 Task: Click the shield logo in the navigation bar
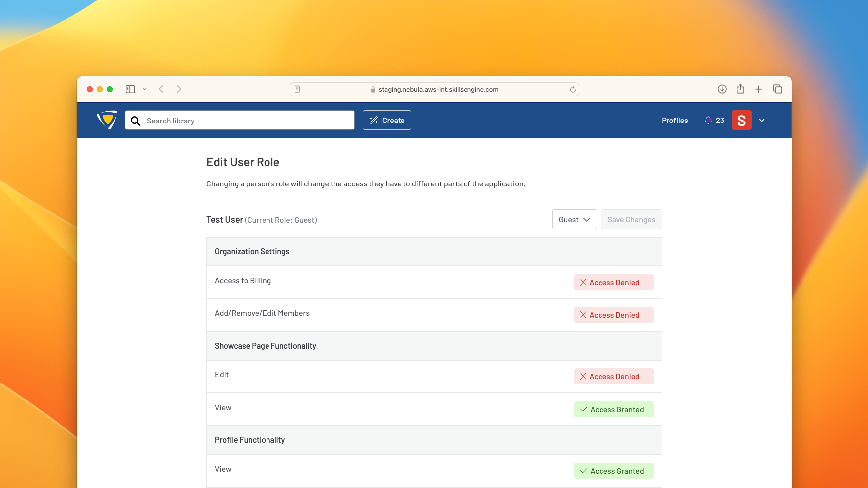click(106, 120)
